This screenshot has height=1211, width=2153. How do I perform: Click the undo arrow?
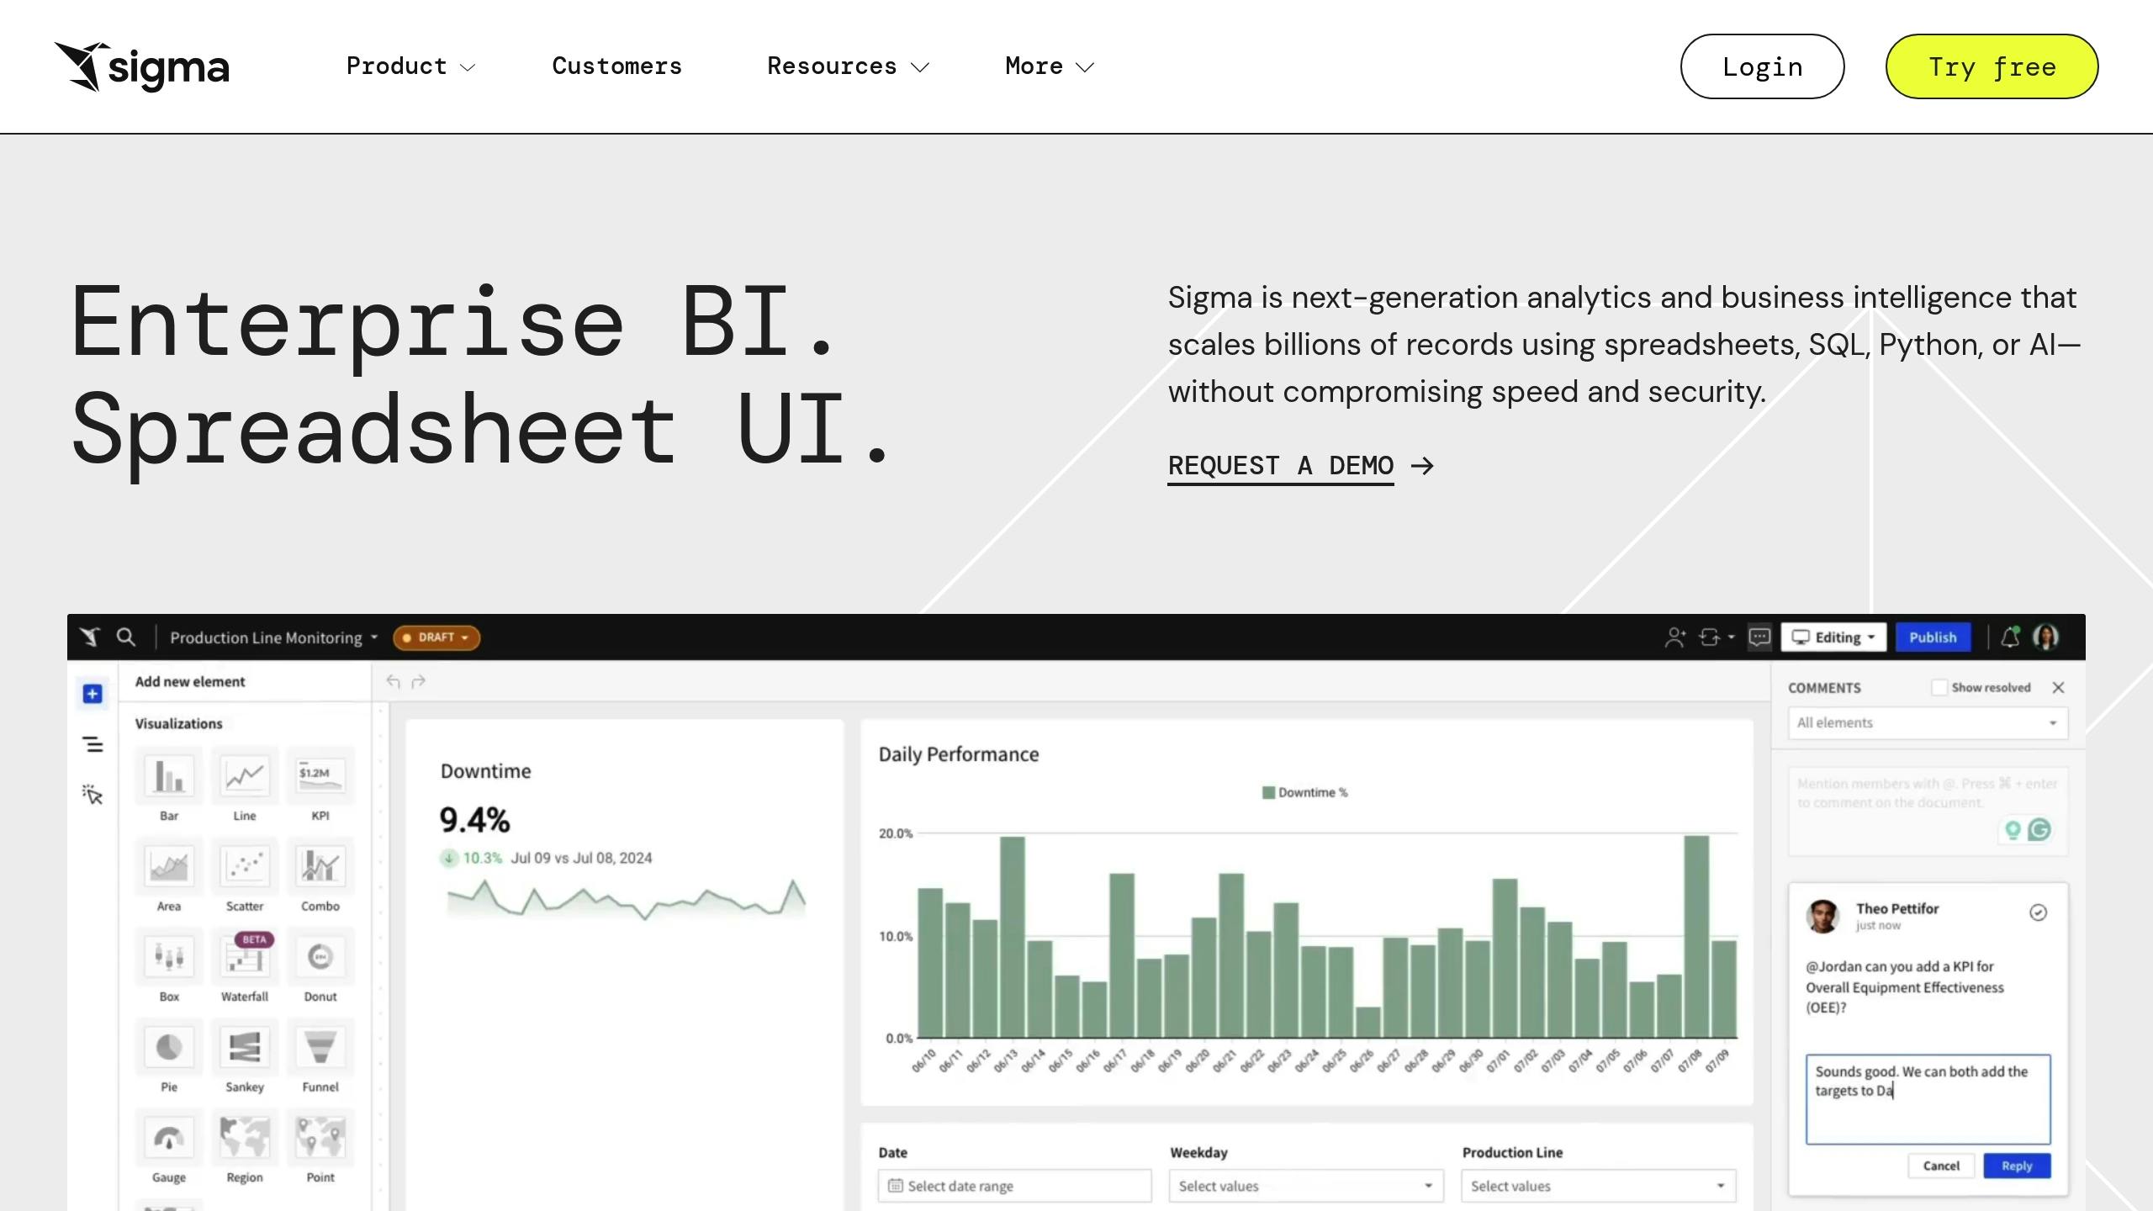point(393,681)
